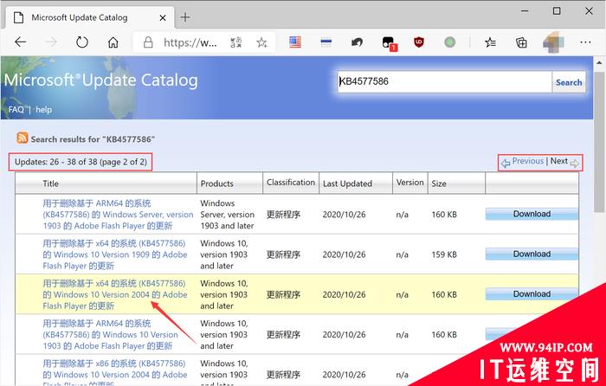Open the browser home page icon
This screenshot has width=606, height=386.
coord(113,42)
